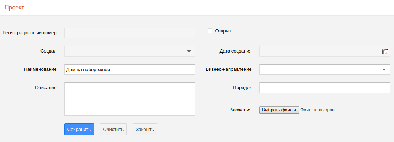Close the form with Закрыть button
This screenshot has width=394, height=142.
[x=145, y=129]
